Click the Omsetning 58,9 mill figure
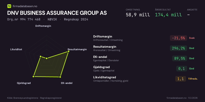This screenshot has height=102, width=205. (x=138, y=15)
